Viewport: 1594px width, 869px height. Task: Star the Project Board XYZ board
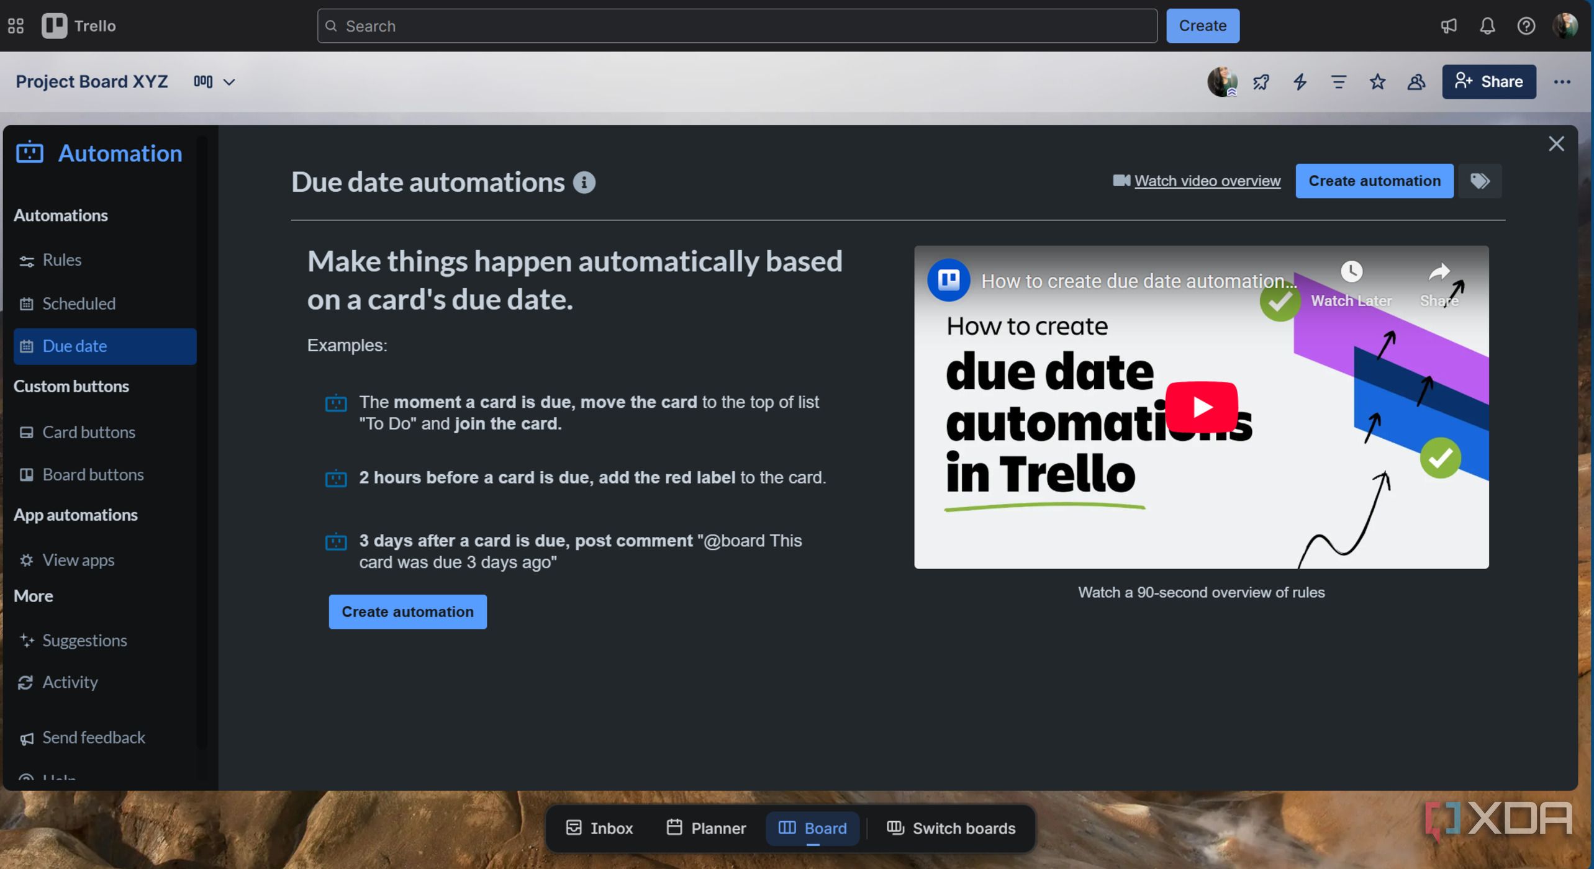pos(1377,81)
